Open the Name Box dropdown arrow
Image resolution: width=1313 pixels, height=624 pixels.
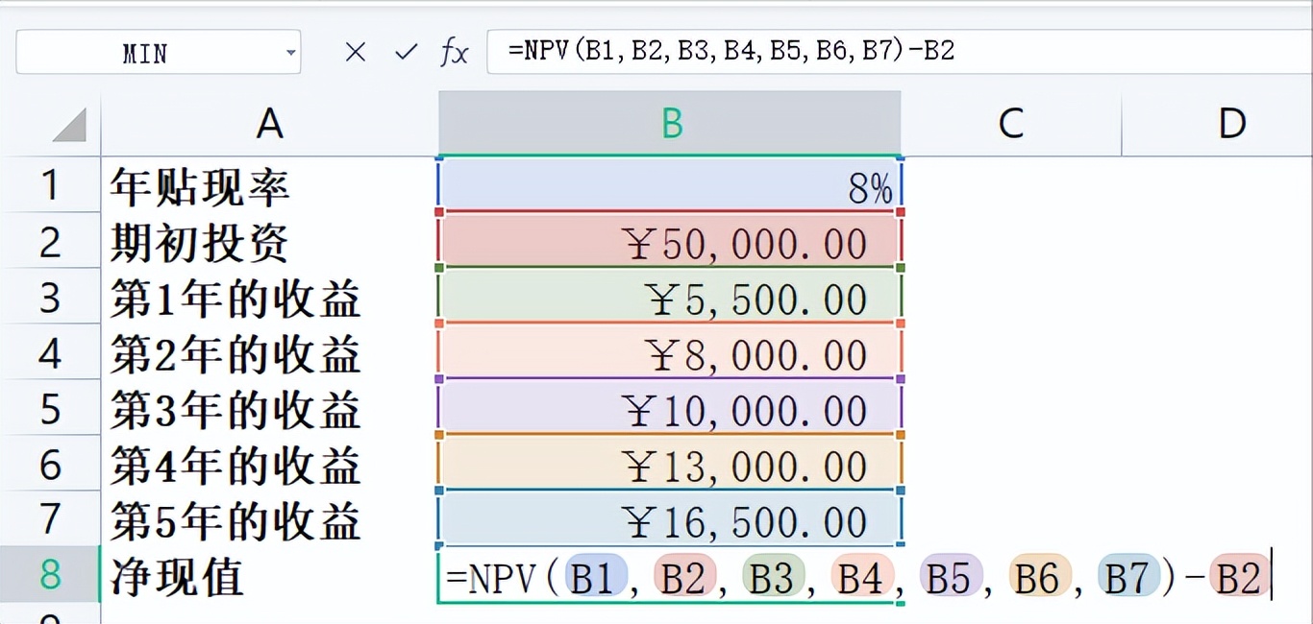coord(290,52)
